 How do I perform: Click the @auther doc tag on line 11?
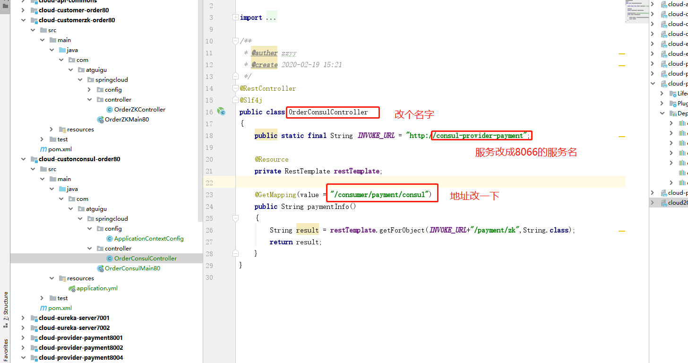coord(264,53)
